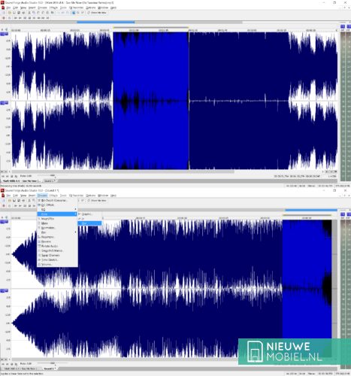351x376 pixels.
Task: Click Play All in top window transport toolbar
Action: tap(16, 18)
